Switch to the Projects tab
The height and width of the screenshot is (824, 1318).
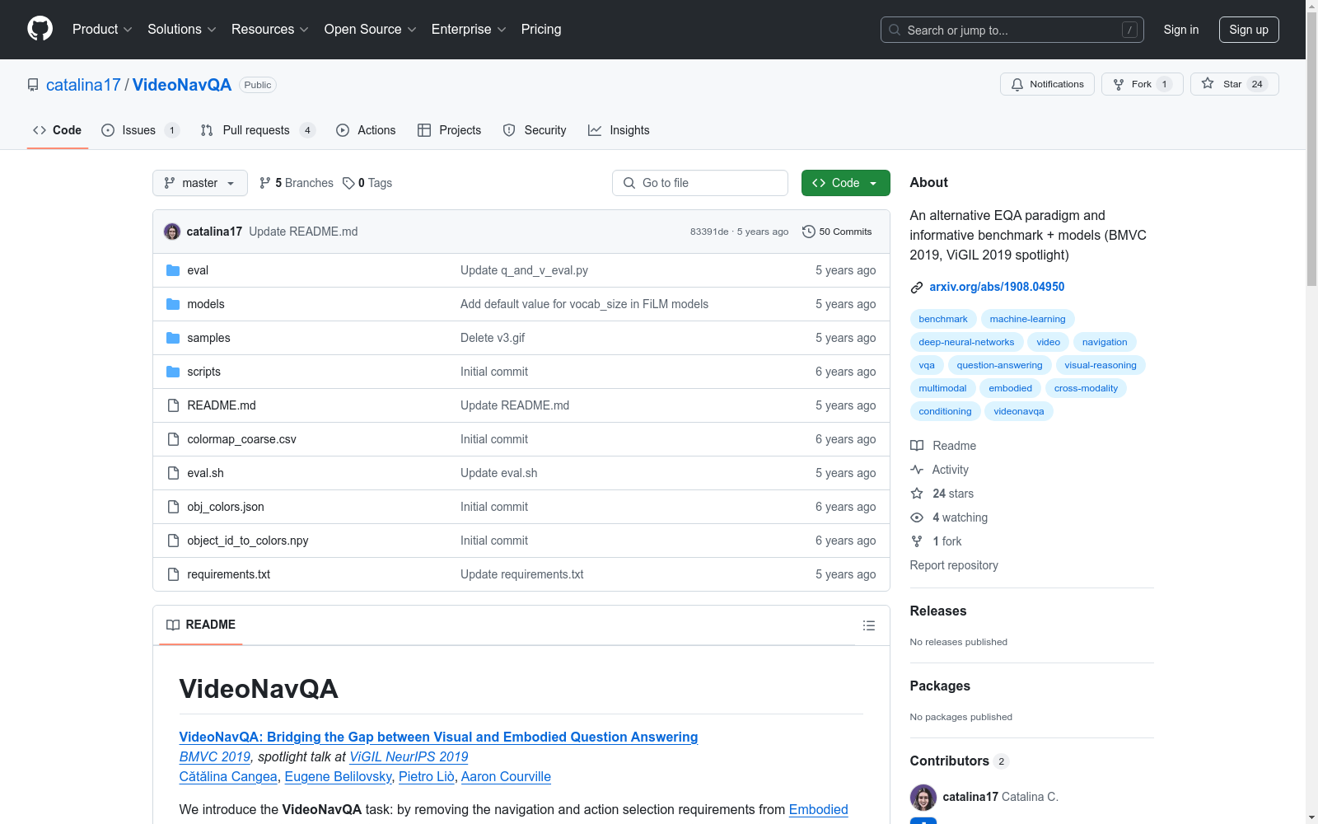point(449,130)
